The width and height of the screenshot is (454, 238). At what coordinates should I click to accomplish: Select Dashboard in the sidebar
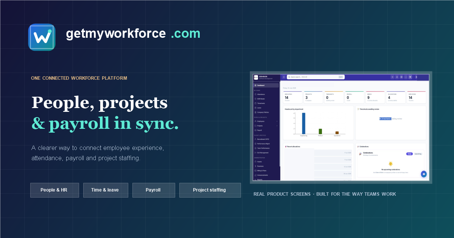(266, 85)
